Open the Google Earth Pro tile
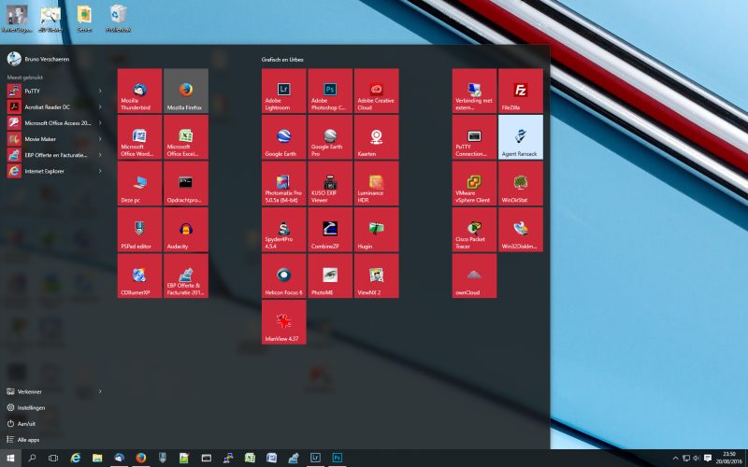 tap(330, 136)
